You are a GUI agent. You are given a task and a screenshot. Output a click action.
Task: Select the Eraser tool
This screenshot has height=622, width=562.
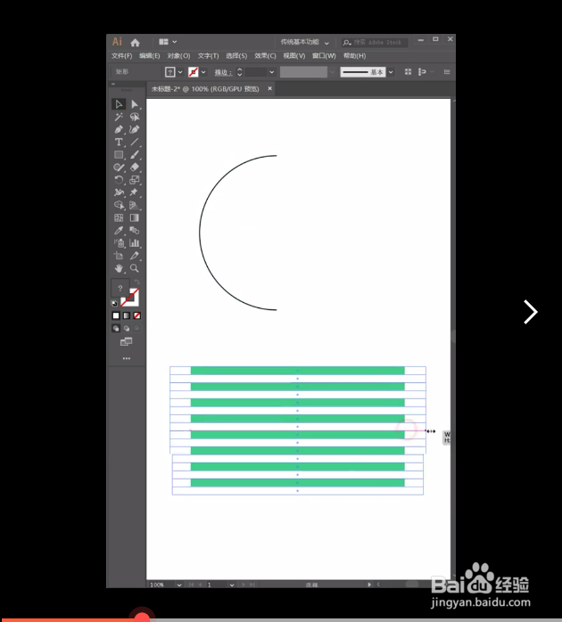click(135, 168)
